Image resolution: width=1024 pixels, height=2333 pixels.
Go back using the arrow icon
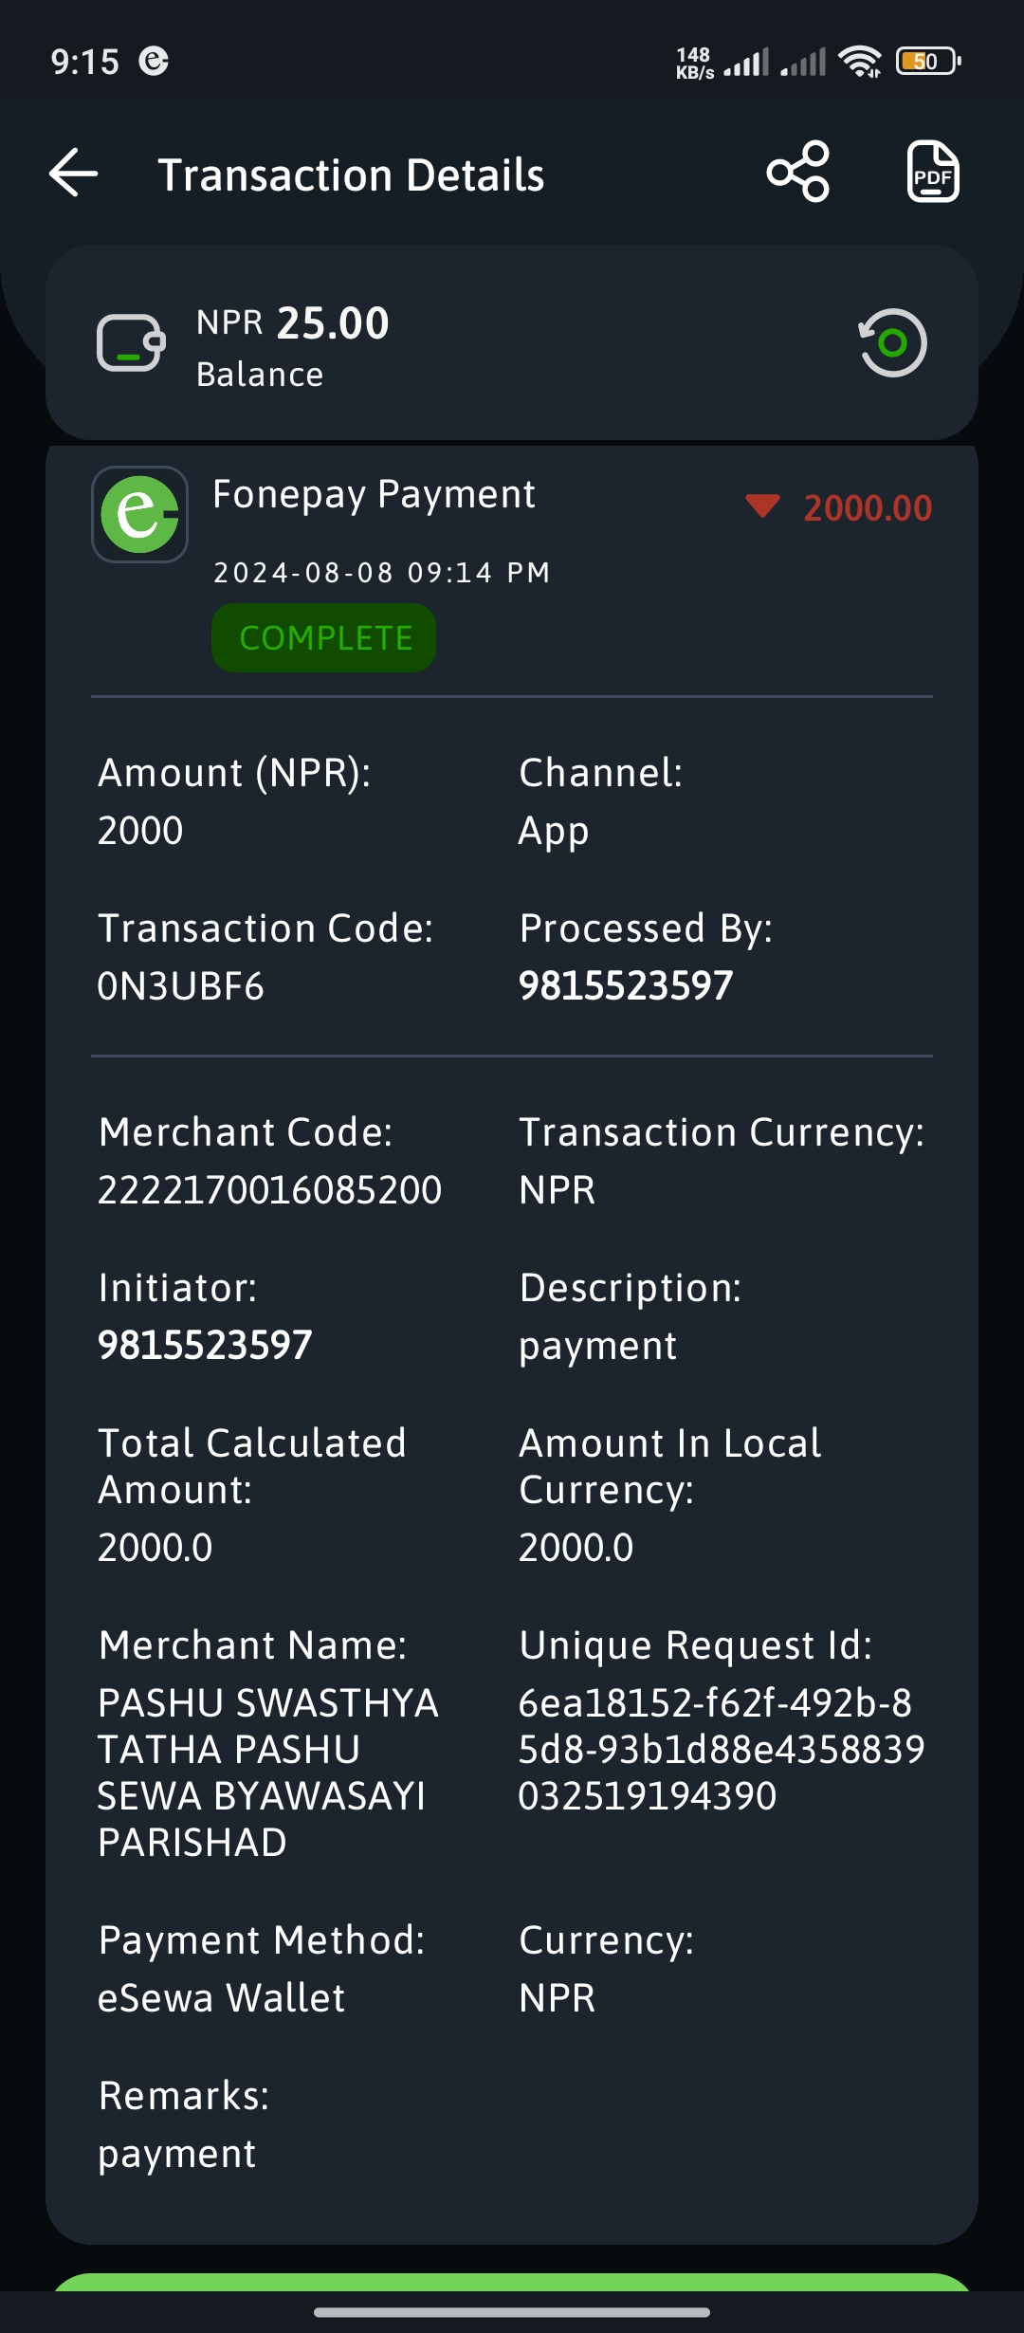pos(74,173)
